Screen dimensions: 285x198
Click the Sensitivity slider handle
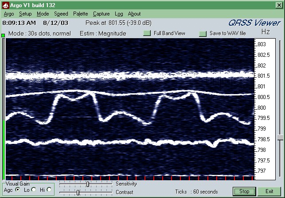88,184
